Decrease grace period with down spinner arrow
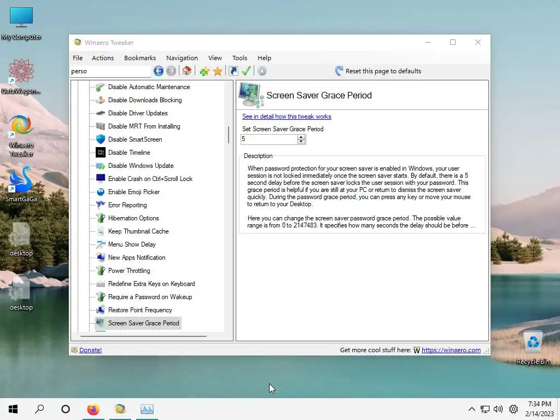The width and height of the screenshot is (560, 420). pos(301,142)
